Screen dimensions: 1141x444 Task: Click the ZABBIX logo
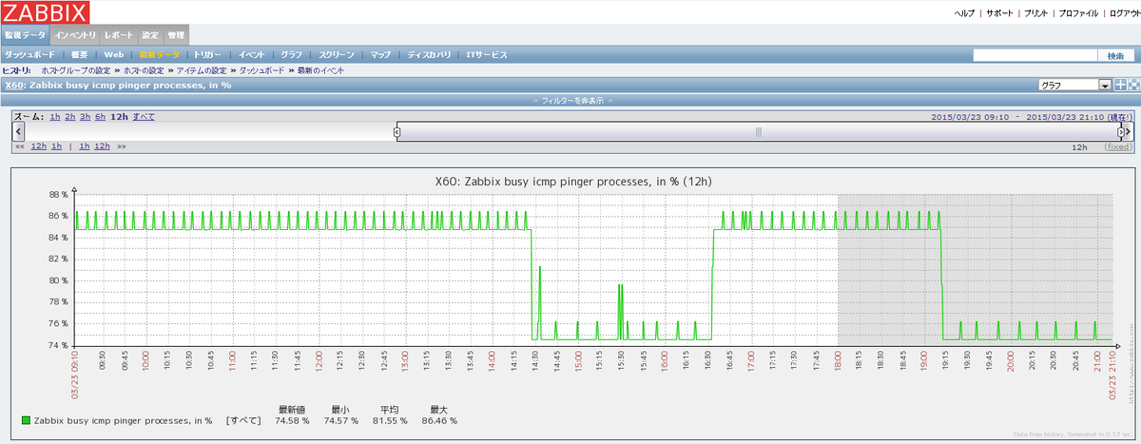click(x=45, y=12)
